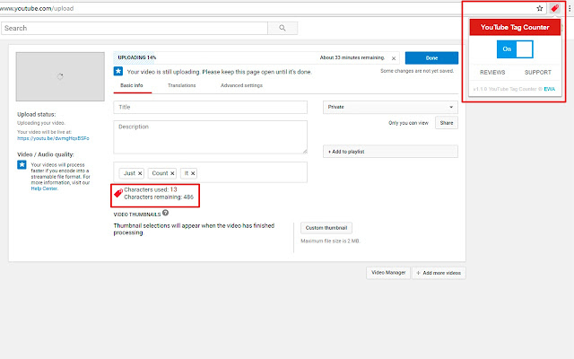
Task: Click the "Upload status:" heading
Action: tap(36, 115)
